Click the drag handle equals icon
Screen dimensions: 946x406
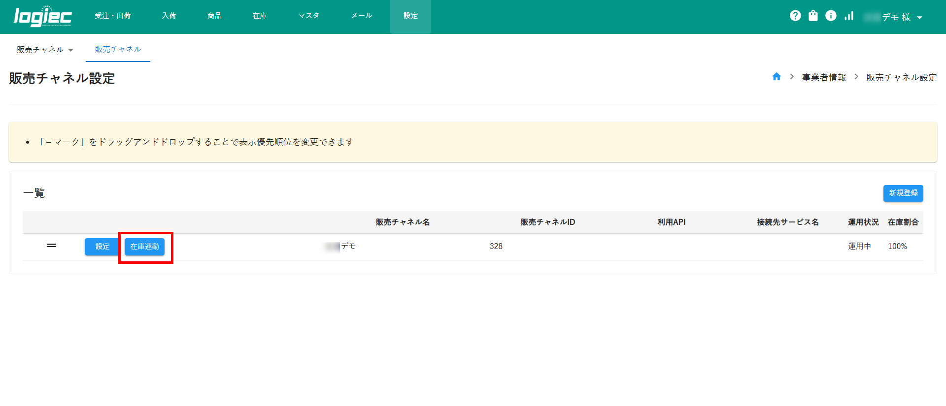[x=51, y=246]
